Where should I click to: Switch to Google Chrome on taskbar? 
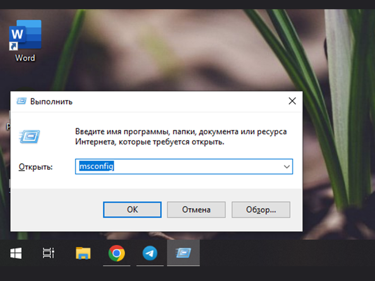(117, 253)
